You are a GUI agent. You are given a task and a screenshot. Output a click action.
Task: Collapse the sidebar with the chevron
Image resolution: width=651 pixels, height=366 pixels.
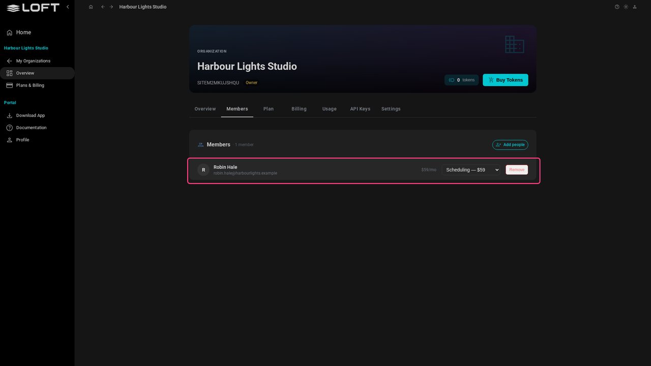(68, 7)
